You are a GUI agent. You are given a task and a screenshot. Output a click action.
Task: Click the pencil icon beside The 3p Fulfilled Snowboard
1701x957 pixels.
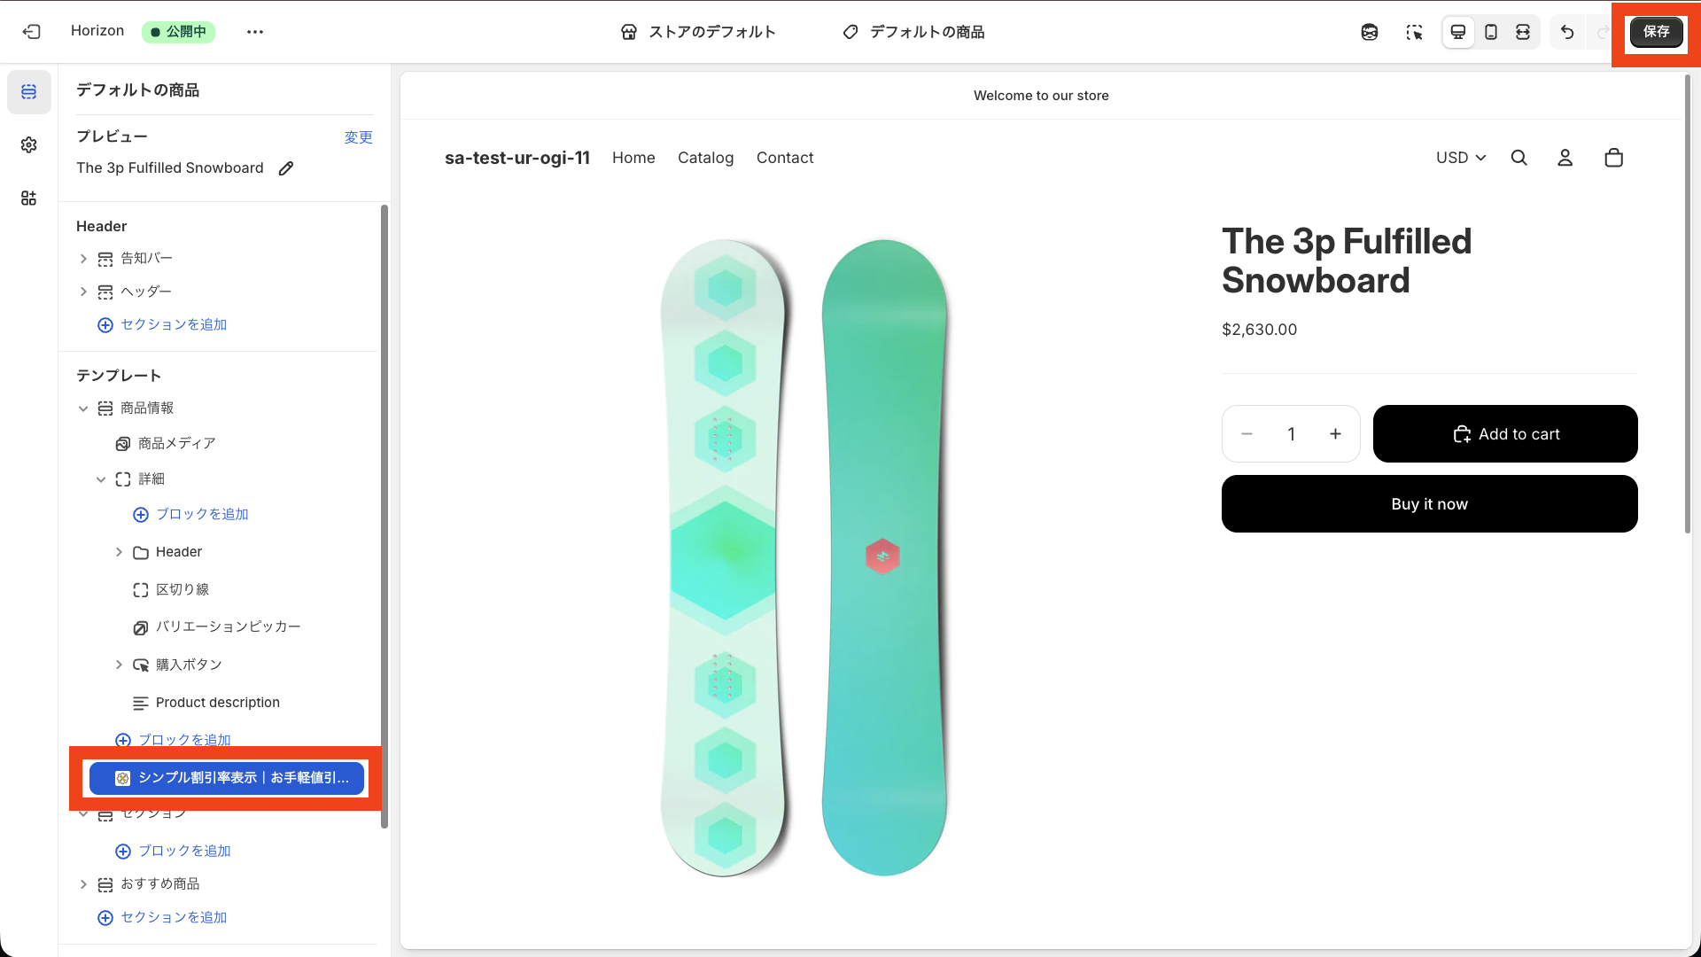click(x=285, y=167)
